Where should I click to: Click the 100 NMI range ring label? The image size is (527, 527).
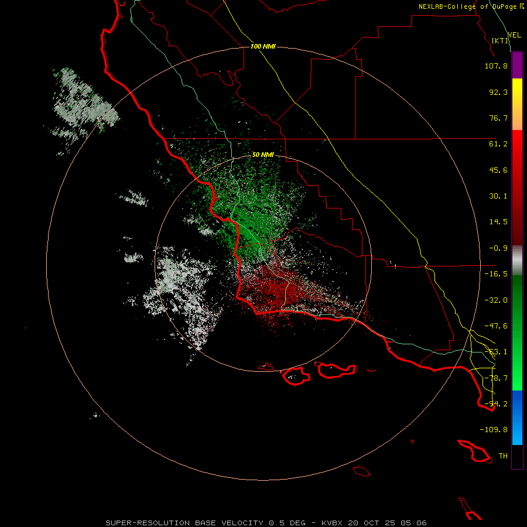tap(263, 46)
